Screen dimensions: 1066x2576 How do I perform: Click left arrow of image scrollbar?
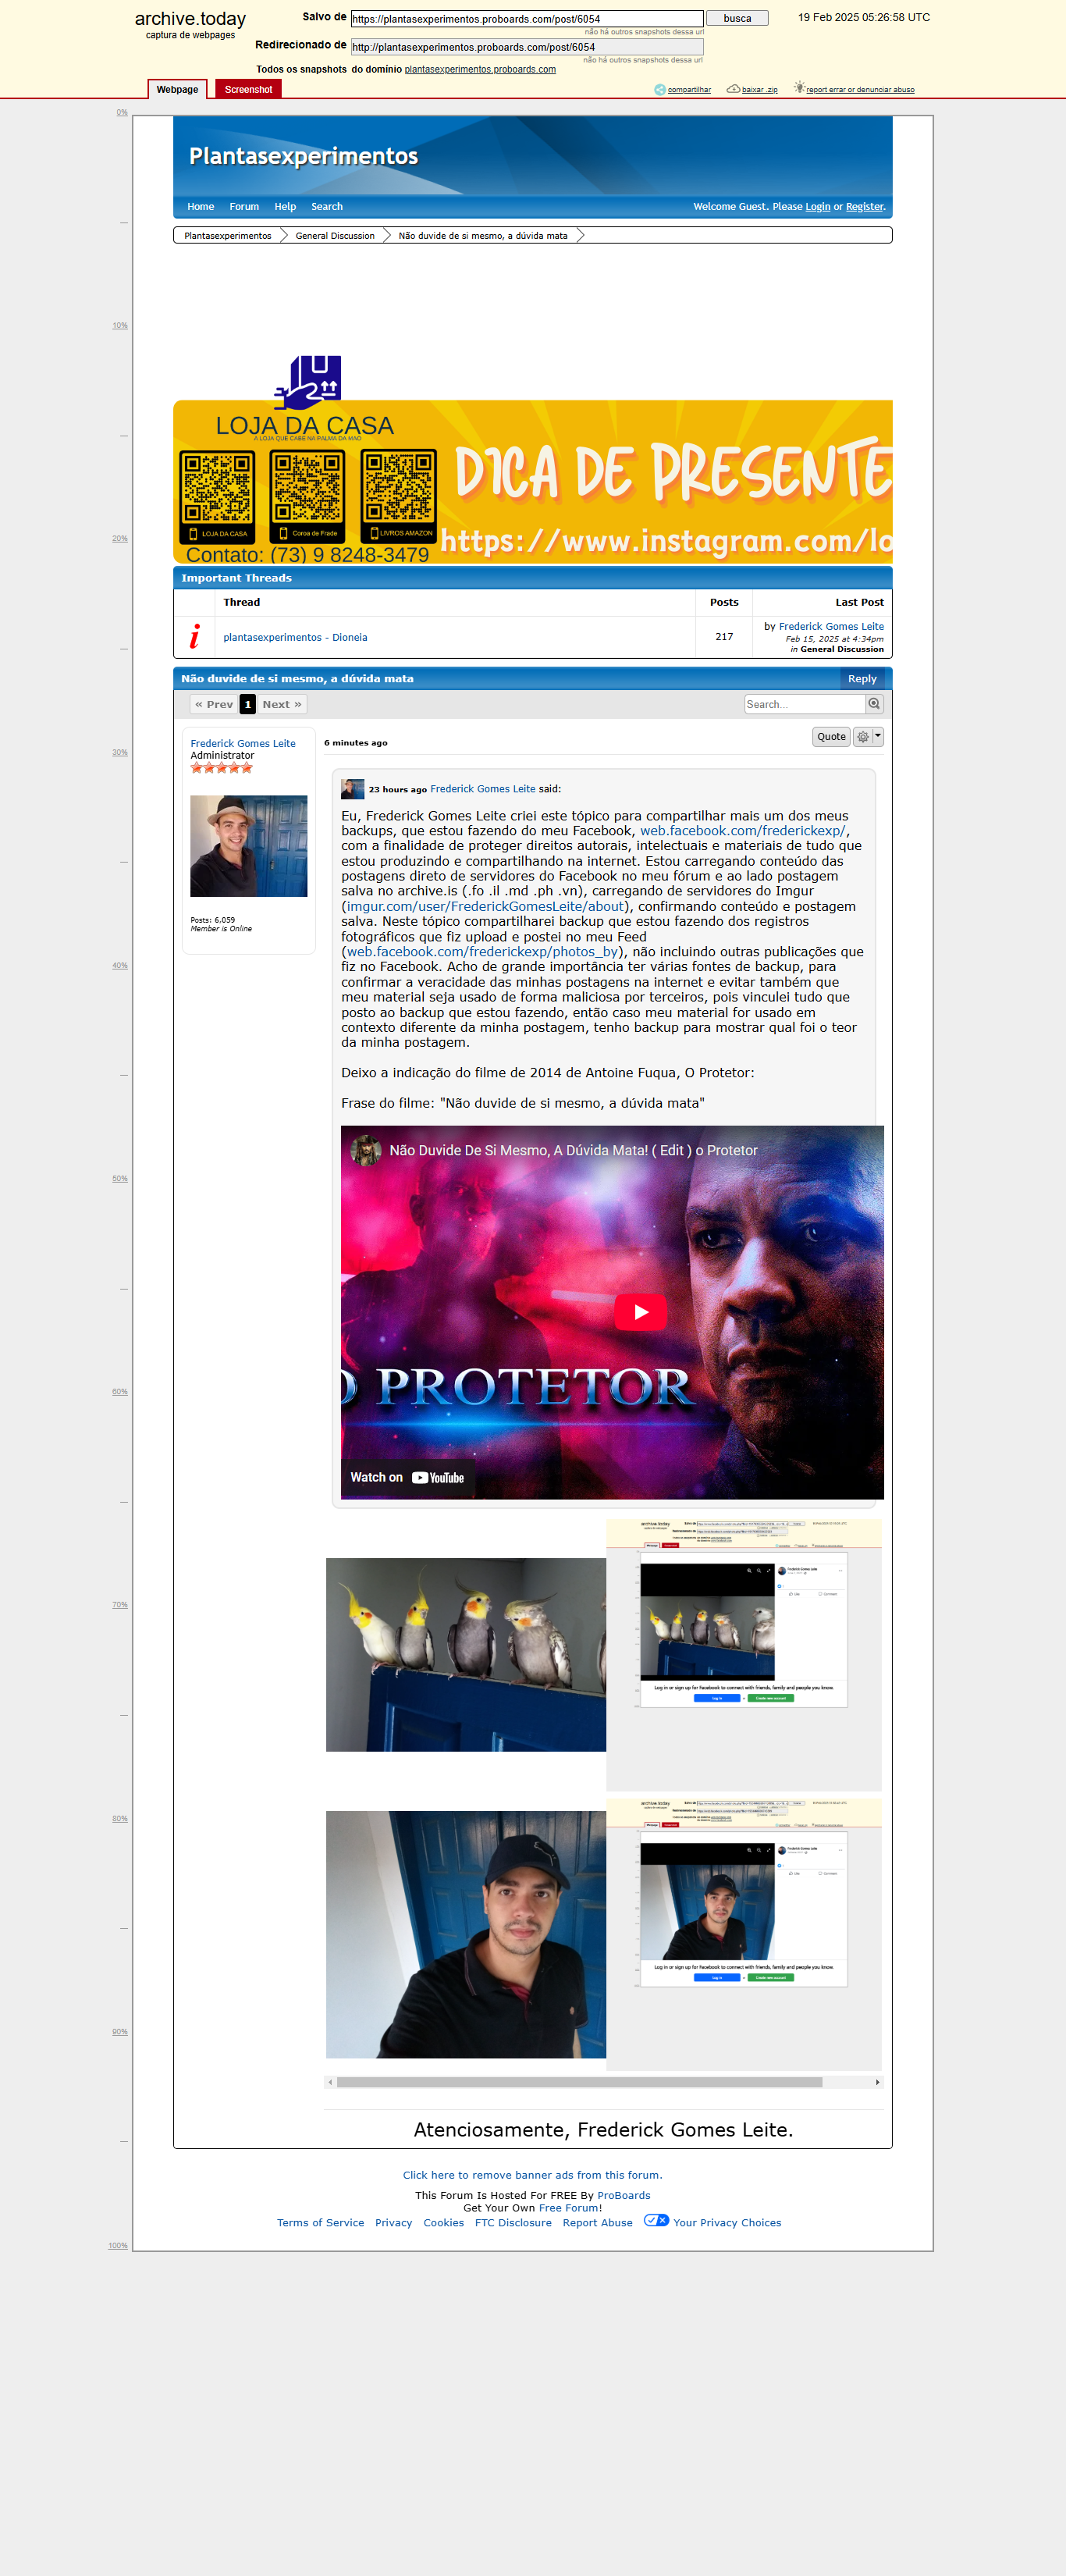(330, 2082)
